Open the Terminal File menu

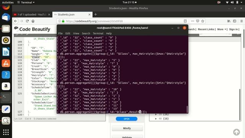pos(60,33)
